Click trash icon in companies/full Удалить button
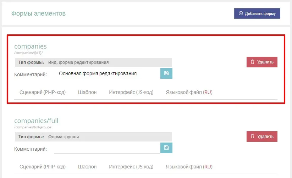The image size is (292, 178). pos(253,137)
